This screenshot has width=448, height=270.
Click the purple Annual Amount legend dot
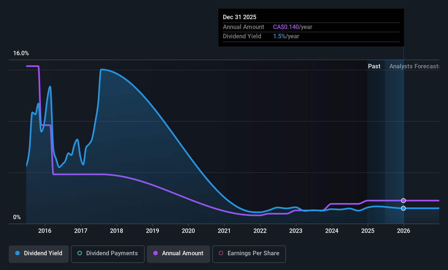point(156,253)
